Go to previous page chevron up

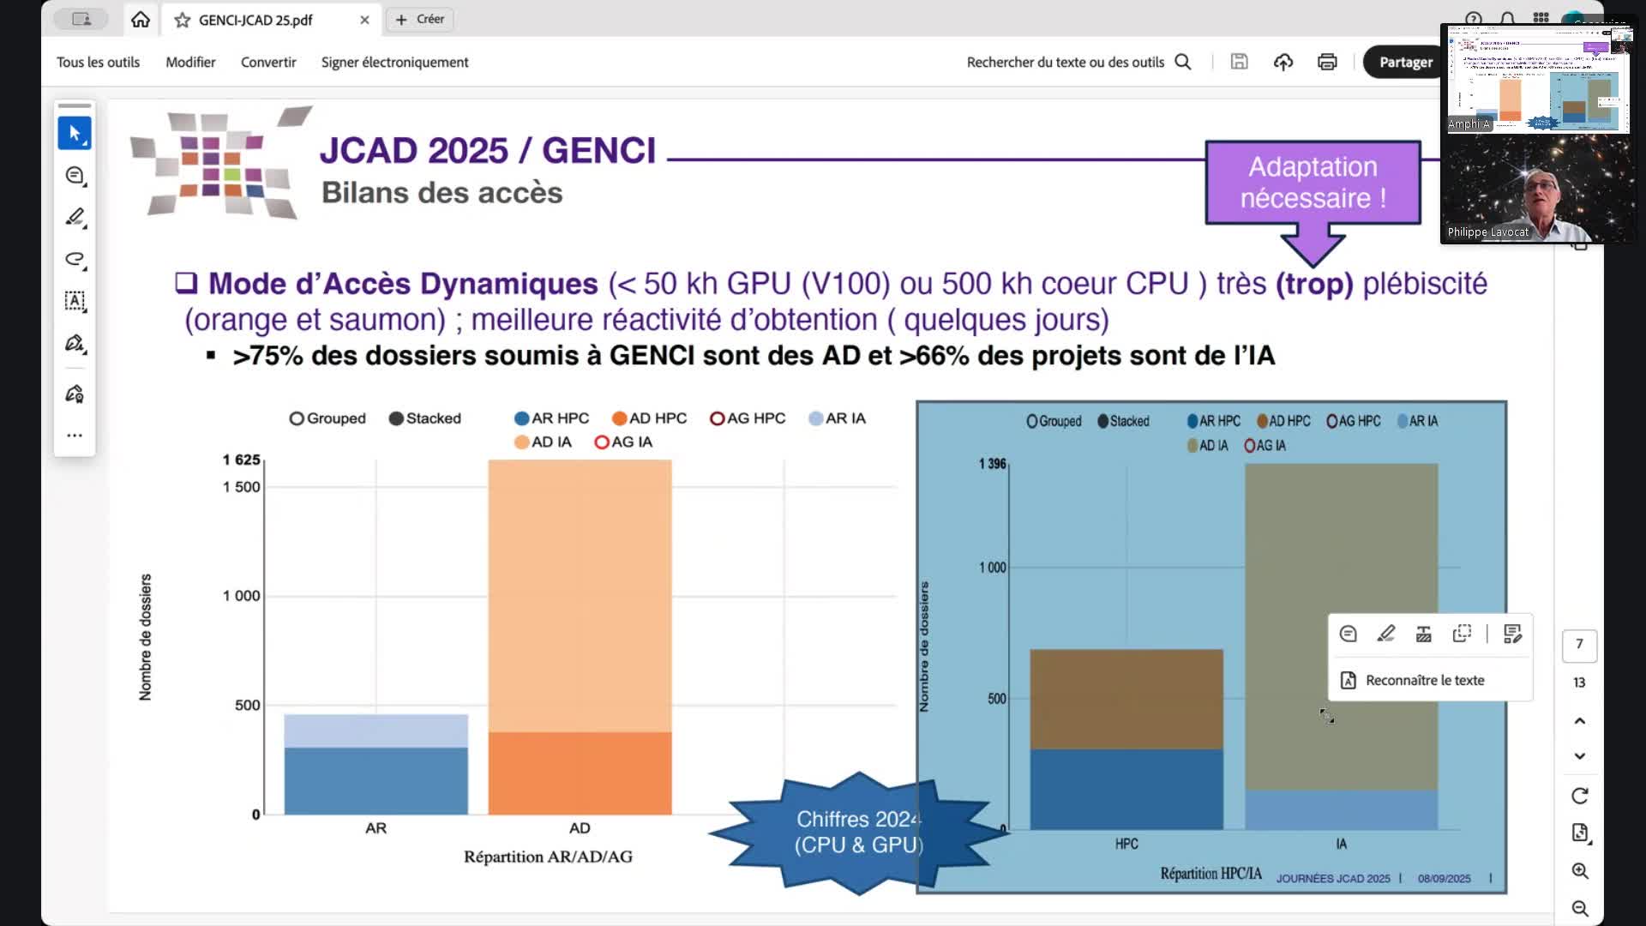click(1579, 721)
